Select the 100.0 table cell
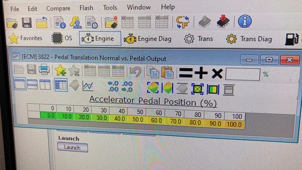This screenshot has width=302, height=170. (x=235, y=124)
